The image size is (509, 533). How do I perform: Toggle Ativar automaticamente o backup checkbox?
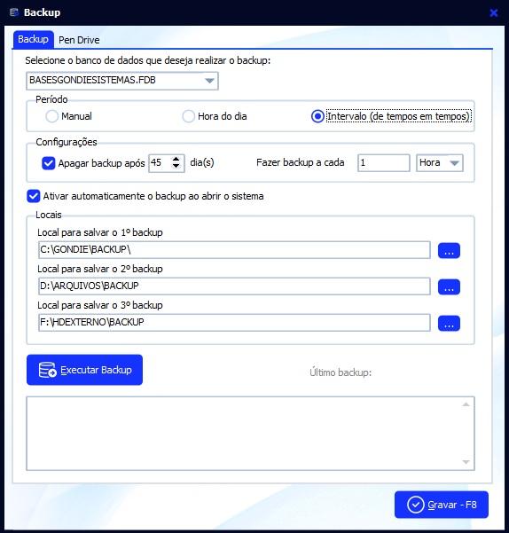coord(34,196)
